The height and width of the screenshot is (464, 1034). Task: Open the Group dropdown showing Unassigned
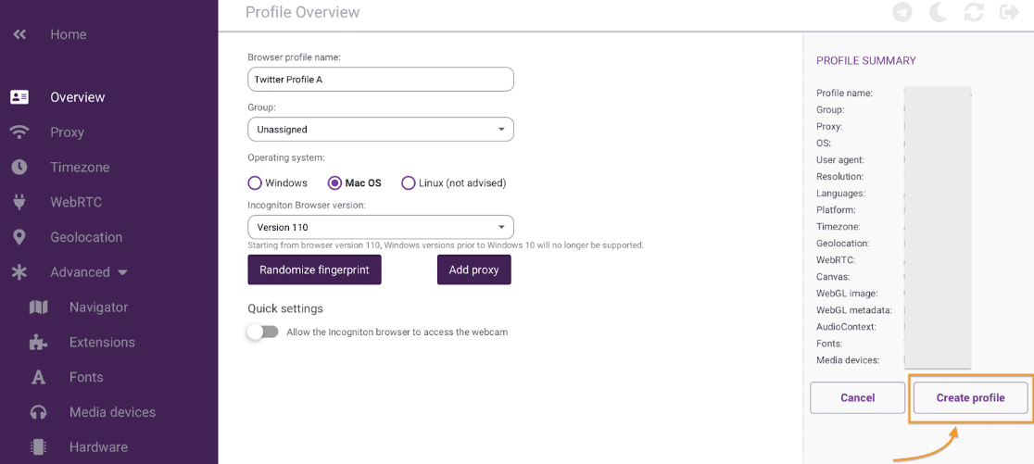(x=381, y=129)
